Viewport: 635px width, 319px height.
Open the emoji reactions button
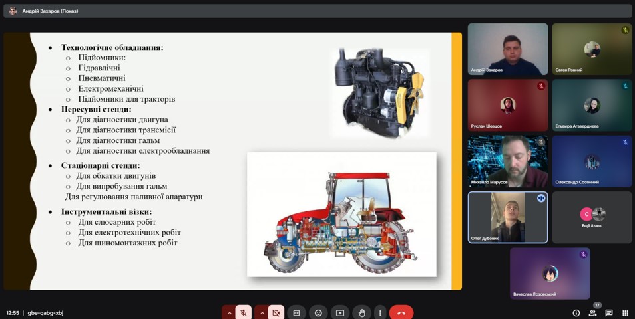318,312
